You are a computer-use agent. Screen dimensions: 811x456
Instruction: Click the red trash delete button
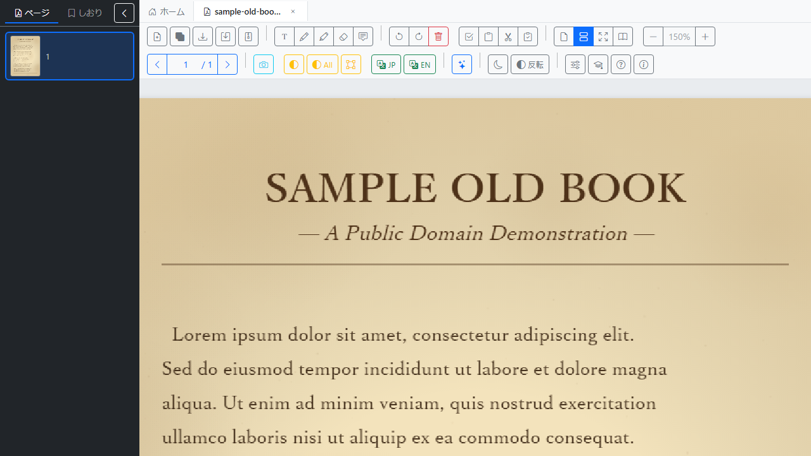pos(438,37)
